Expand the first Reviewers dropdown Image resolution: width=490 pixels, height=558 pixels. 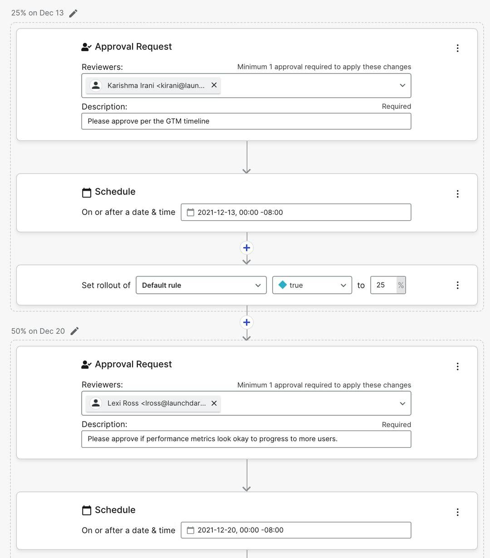click(402, 85)
